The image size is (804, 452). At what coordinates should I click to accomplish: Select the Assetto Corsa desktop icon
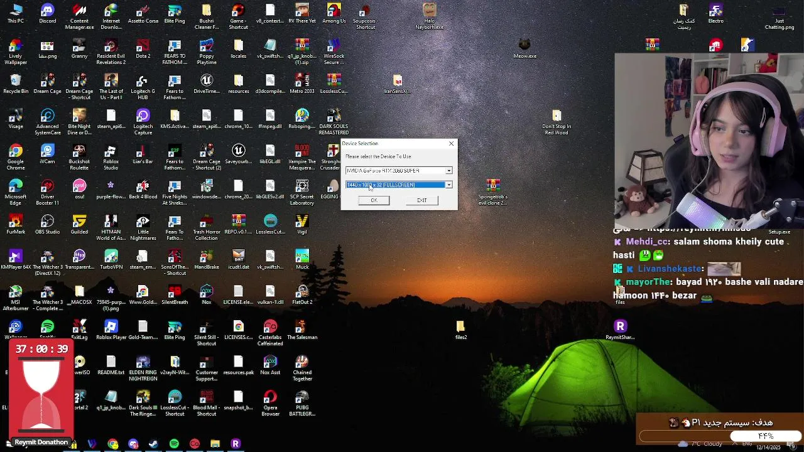point(143,14)
